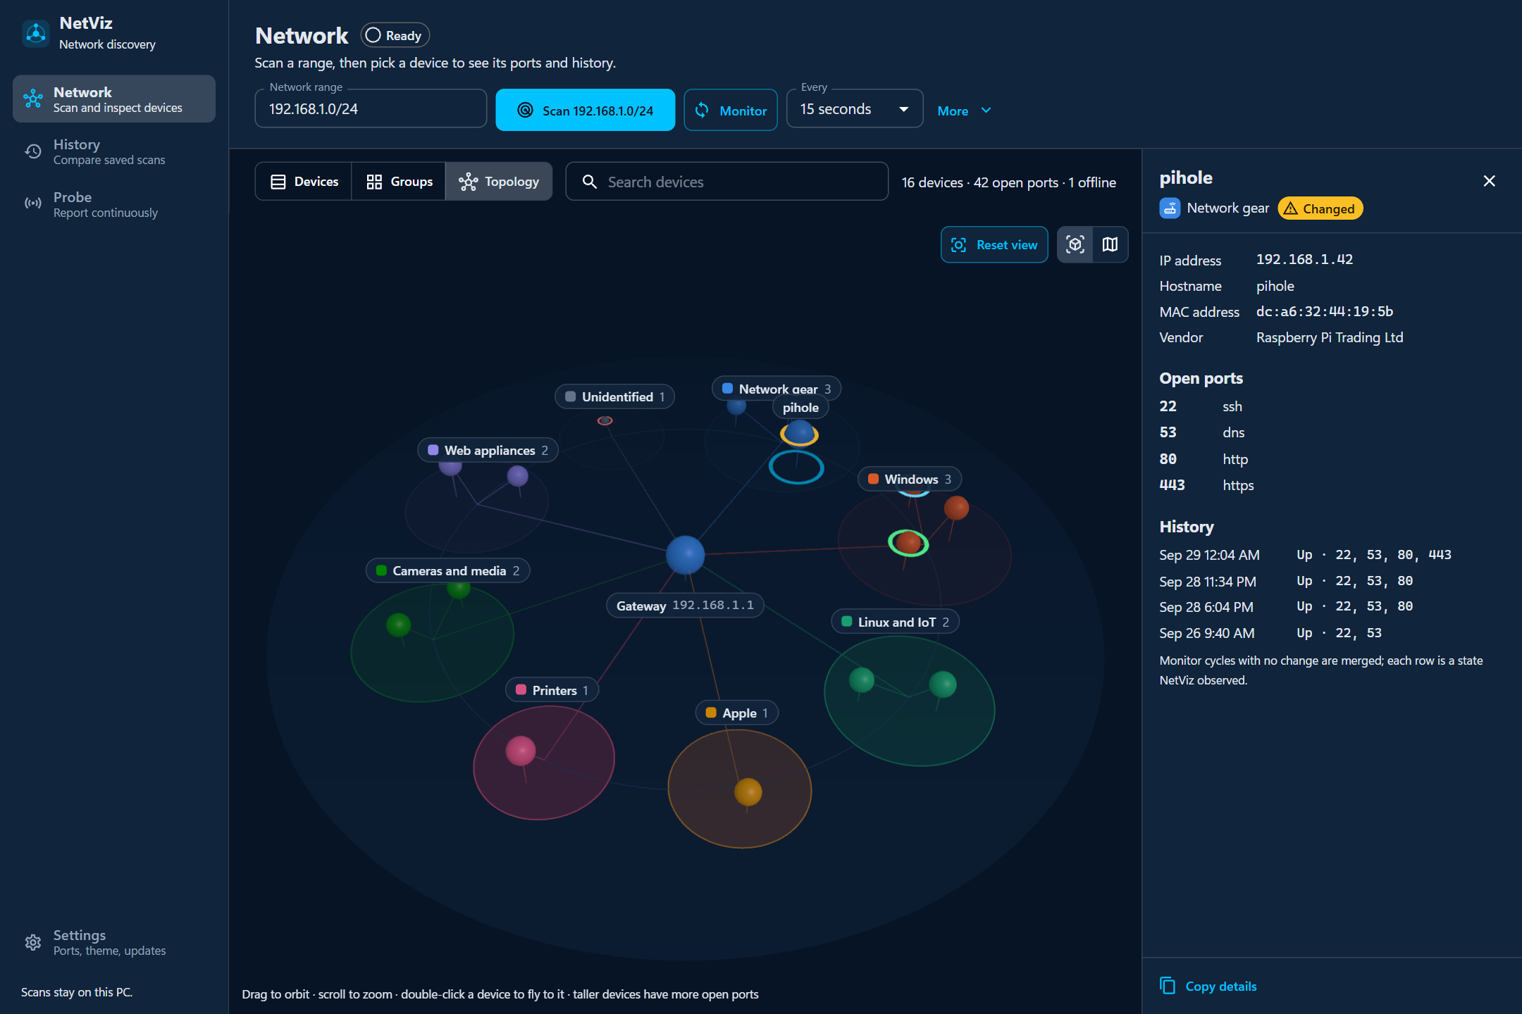Click the Web appliances group label
1522x1014 pixels.
pos(488,451)
